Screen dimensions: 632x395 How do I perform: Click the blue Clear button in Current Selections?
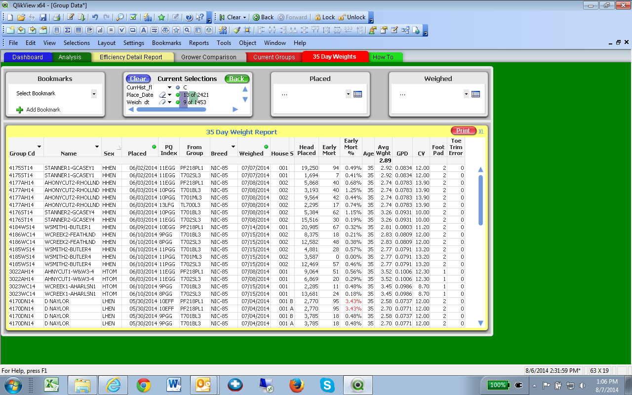coord(138,79)
